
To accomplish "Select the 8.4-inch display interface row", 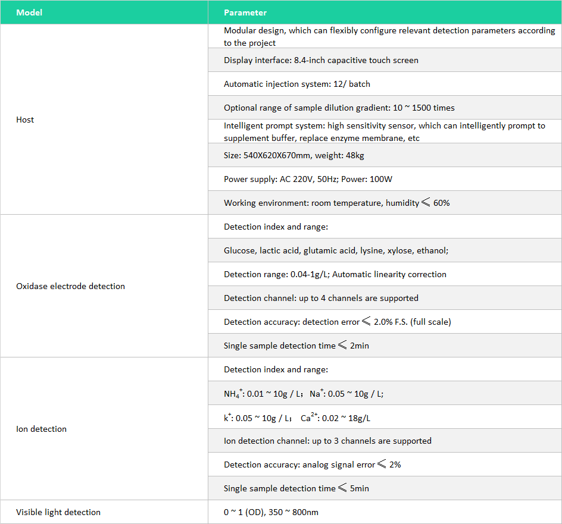I will (x=321, y=60).
